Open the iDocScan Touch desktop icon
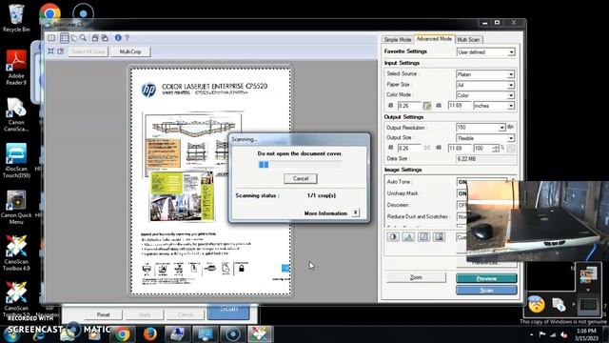This screenshot has width=609, height=343. 16,160
